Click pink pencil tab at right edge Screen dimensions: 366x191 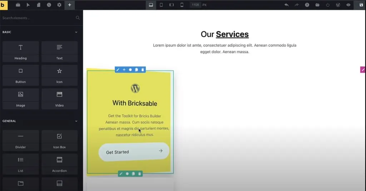(363, 70)
